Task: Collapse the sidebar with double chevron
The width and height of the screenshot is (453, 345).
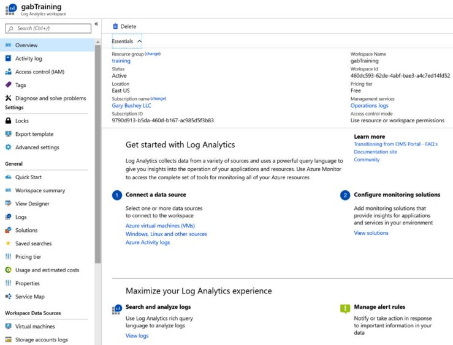Action: (x=96, y=24)
